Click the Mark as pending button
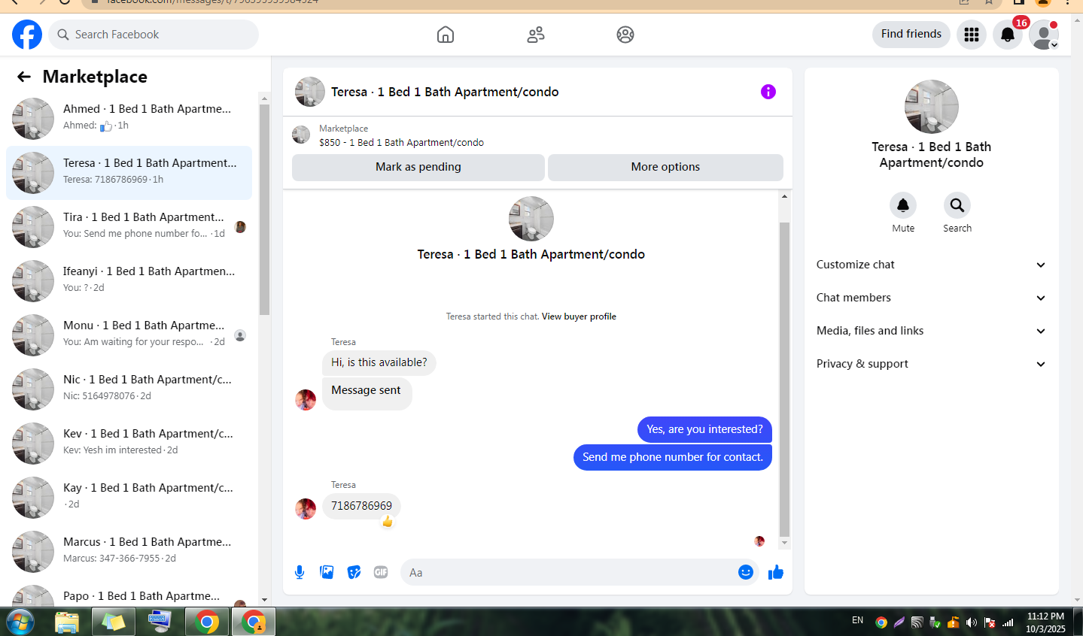This screenshot has width=1083, height=636. [418, 167]
